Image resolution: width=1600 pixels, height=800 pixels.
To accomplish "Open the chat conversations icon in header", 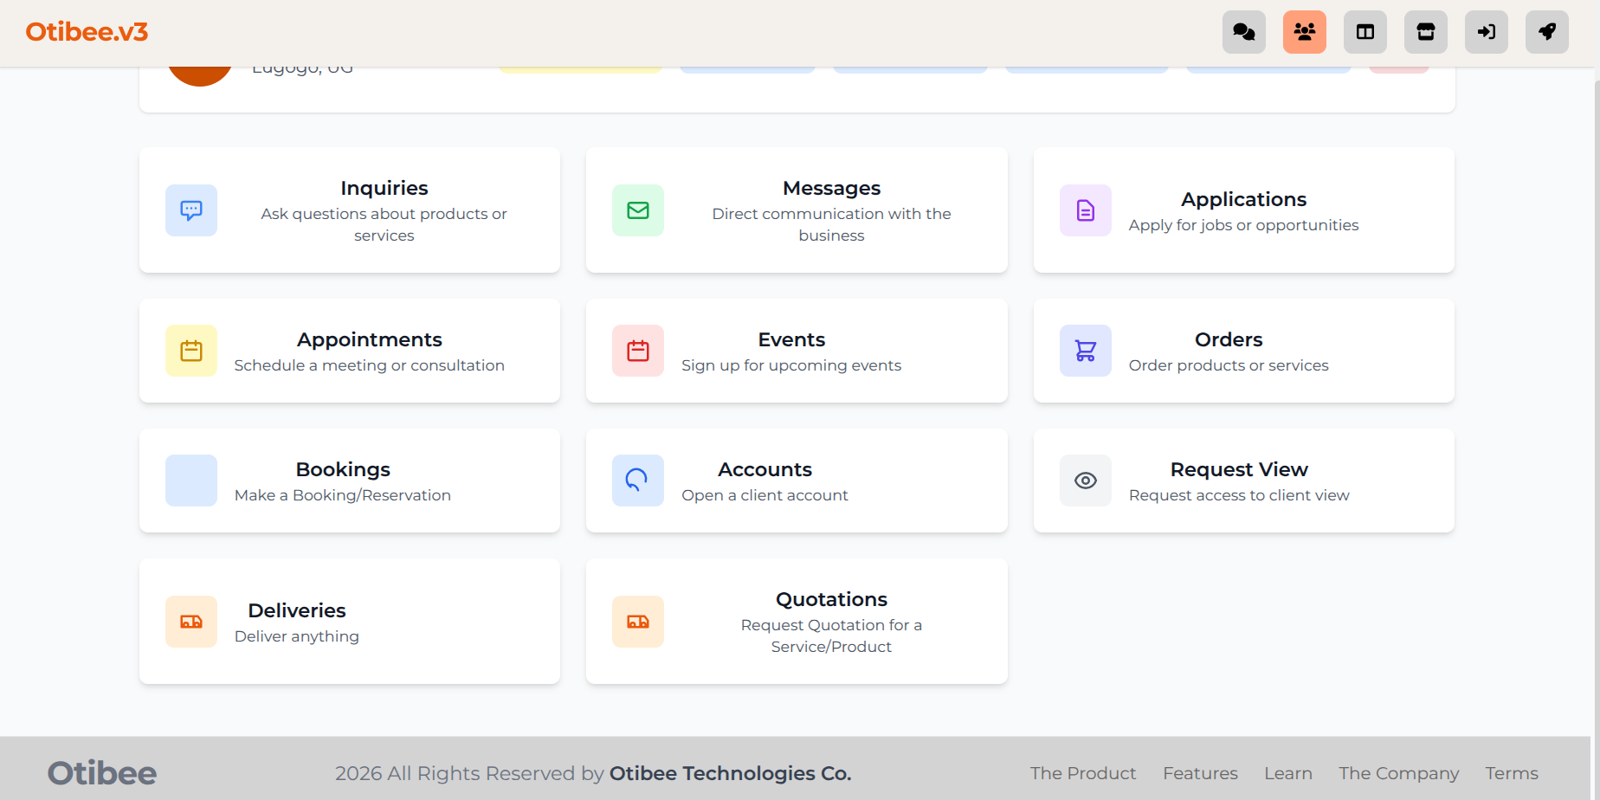I will 1243,32.
